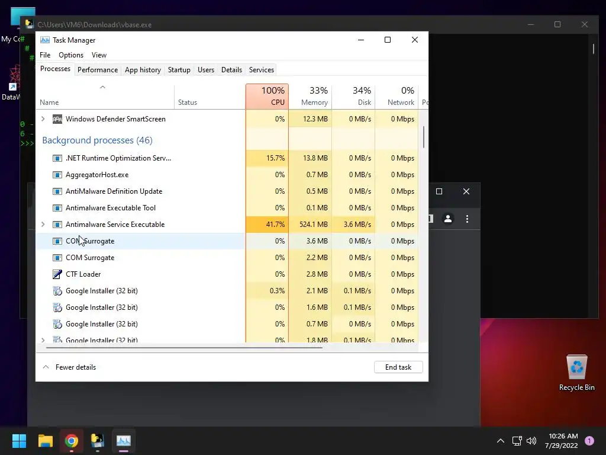Screen dimensions: 606x455
Task: Open the volume tray icon
Action: [531, 441]
